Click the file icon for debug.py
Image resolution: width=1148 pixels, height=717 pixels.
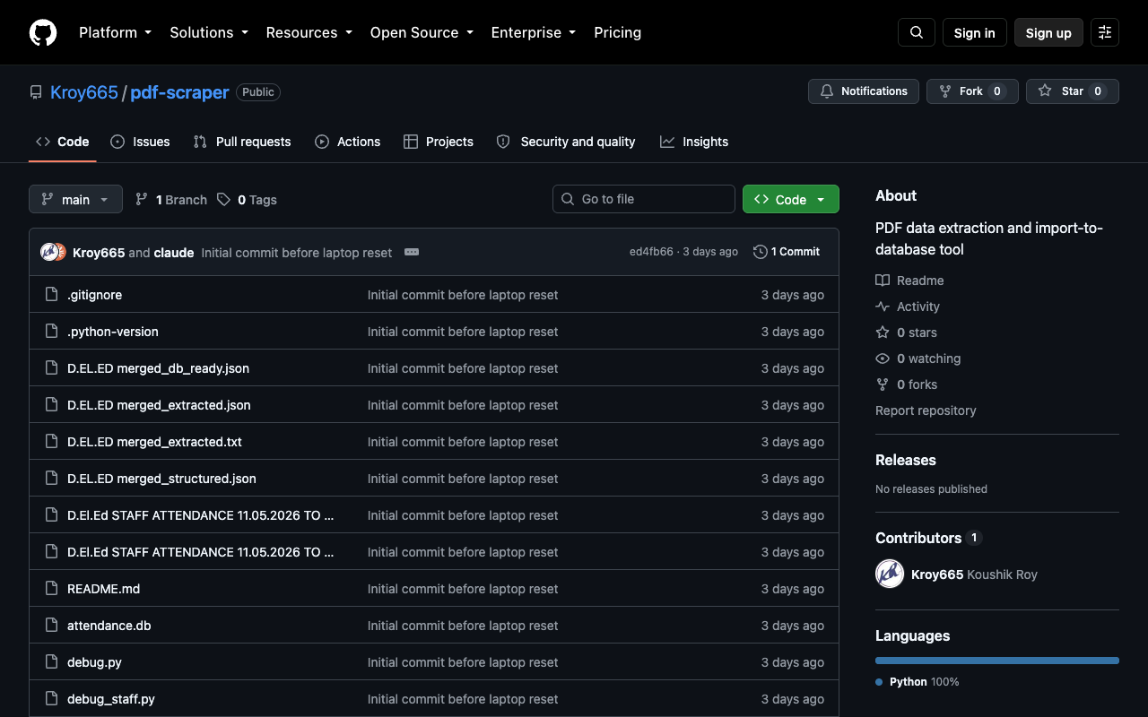point(52,662)
